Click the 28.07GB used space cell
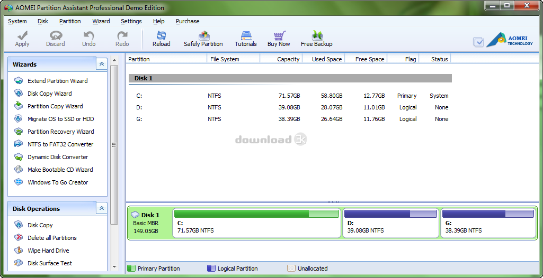543x278 pixels. point(332,107)
